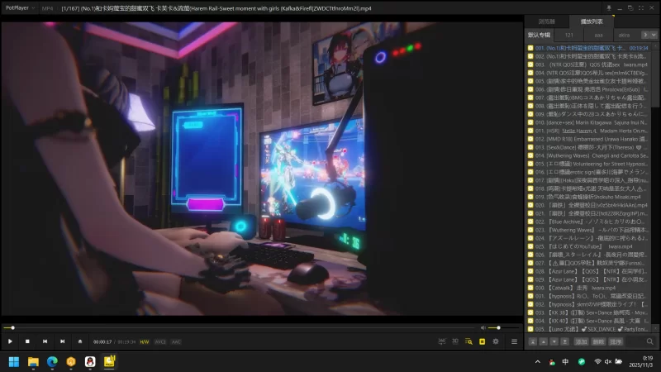Image resolution: width=661 pixels, height=372 pixels.
Task: Click file icon beside playlist entry 012
Action: [530, 139]
